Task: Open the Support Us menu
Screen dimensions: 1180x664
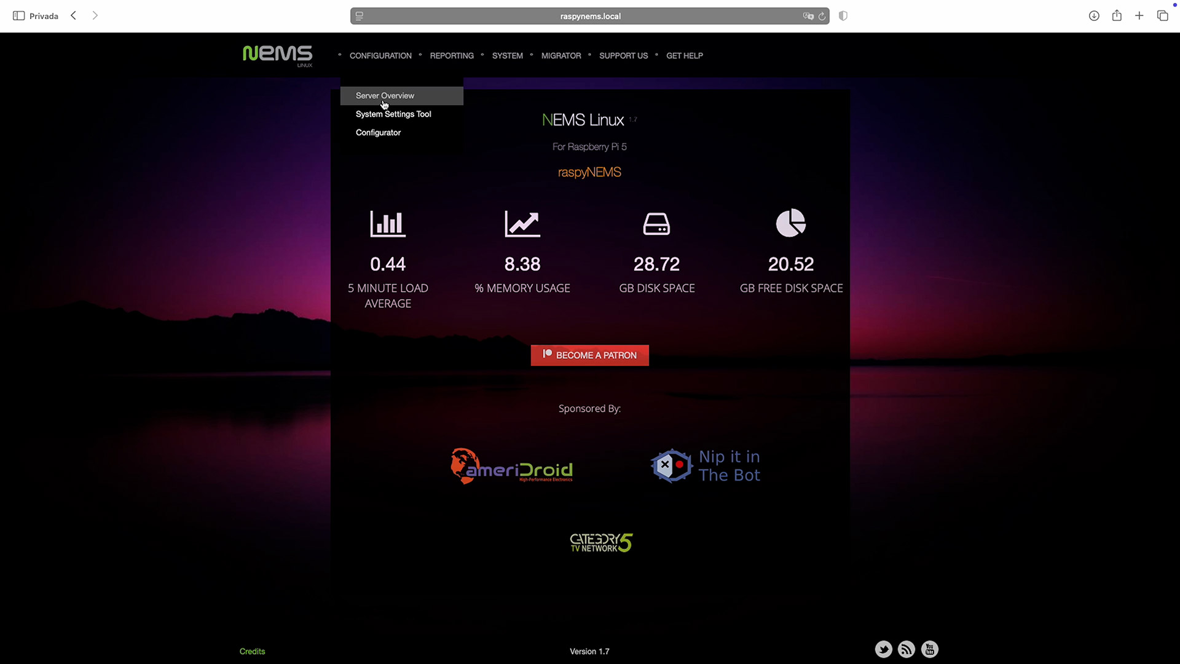Action: 624,56
